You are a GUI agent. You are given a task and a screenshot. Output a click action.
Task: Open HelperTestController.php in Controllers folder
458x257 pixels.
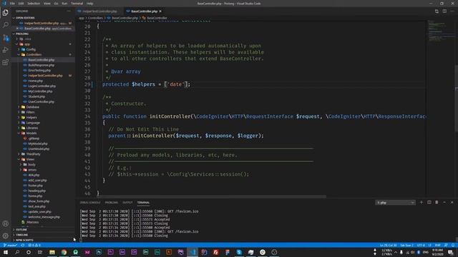(45, 76)
